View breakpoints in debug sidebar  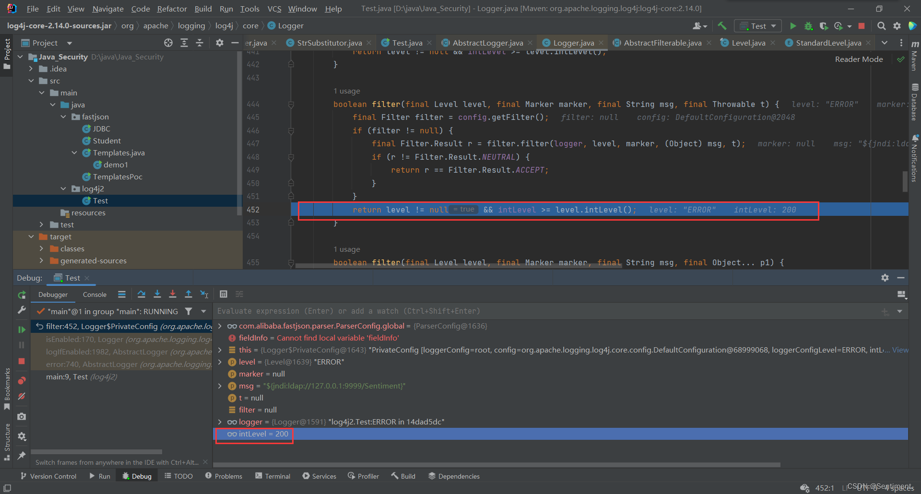(22, 381)
